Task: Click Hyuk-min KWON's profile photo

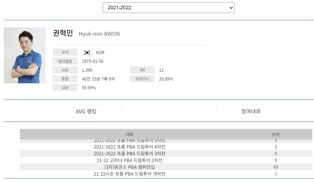Action: tap(24, 55)
